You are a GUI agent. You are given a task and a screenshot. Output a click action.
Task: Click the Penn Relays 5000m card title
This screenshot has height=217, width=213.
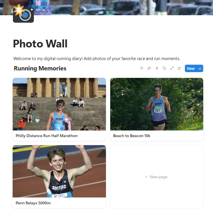[33, 203]
